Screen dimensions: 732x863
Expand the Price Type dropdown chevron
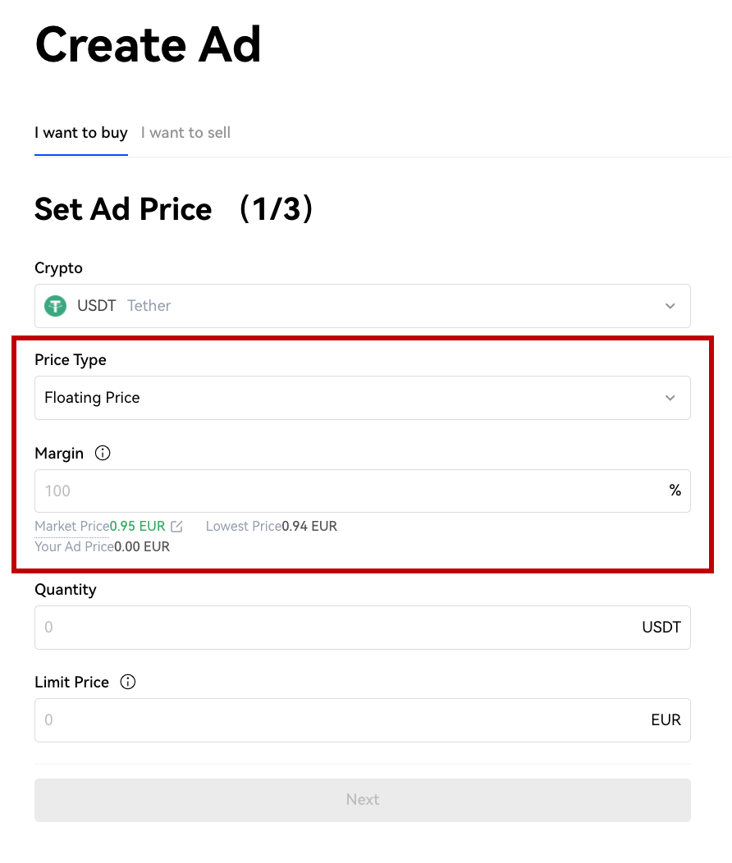pos(670,398)
